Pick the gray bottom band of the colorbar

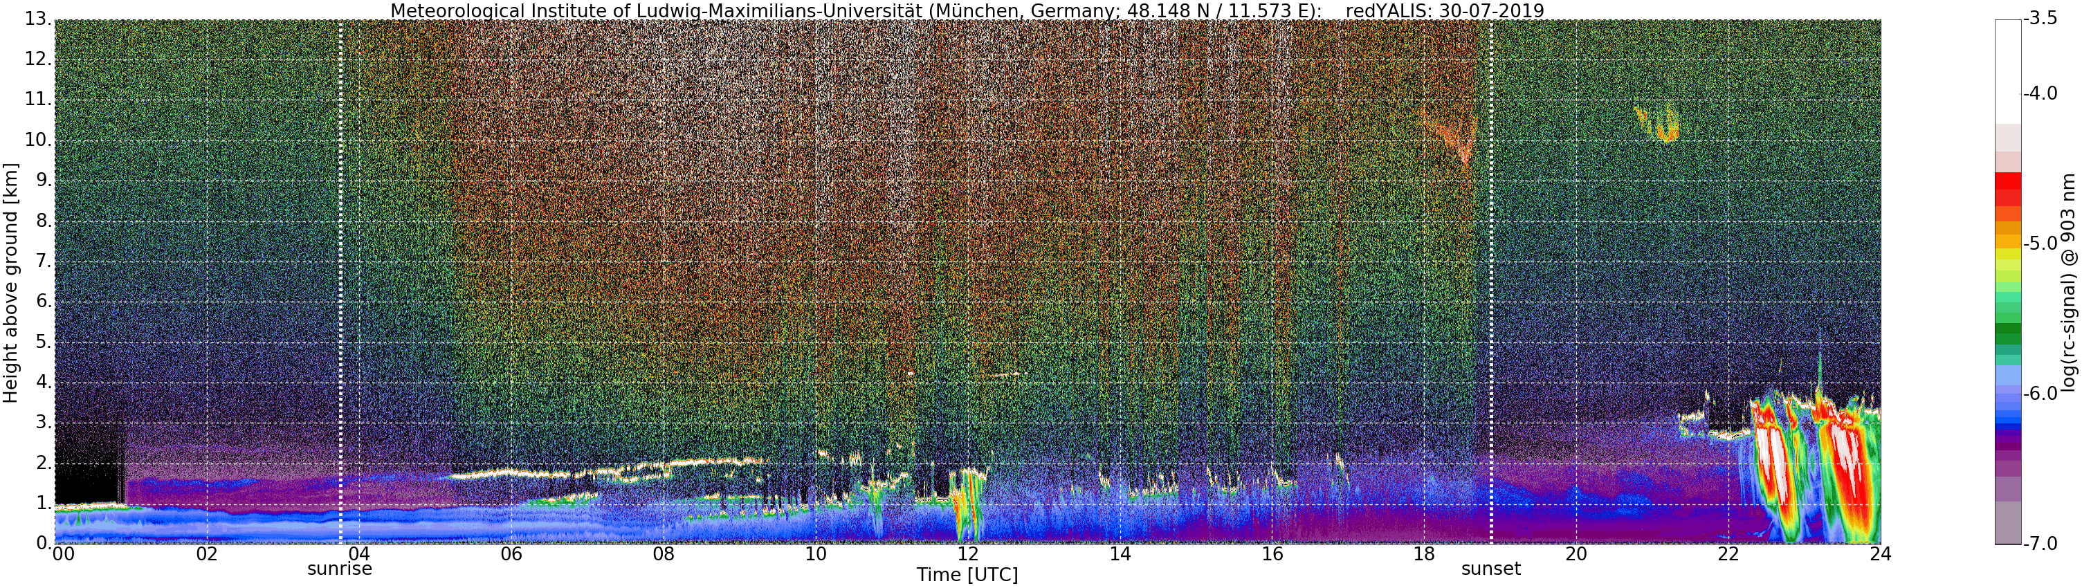click(2008, 522)
